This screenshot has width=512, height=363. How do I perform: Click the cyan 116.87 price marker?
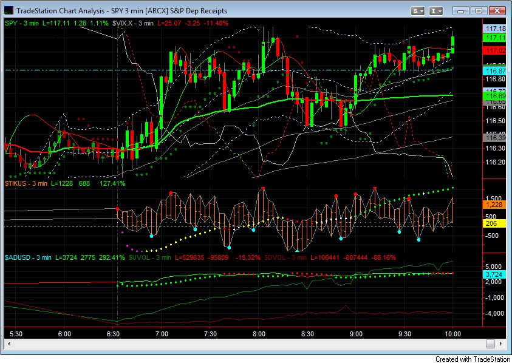tap(495, 71)
